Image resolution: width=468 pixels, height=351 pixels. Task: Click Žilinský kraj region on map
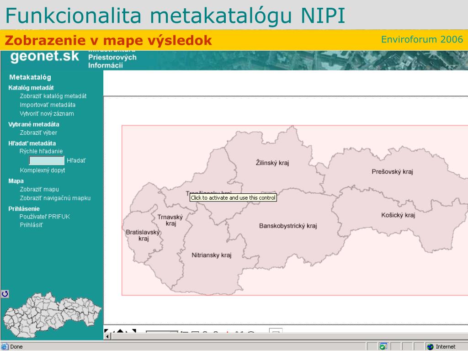pyautogui.click(x=272, y=163)
